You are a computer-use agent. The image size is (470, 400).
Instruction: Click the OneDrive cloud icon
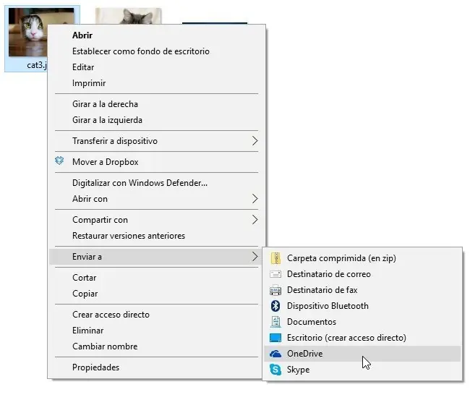(275, 354)
